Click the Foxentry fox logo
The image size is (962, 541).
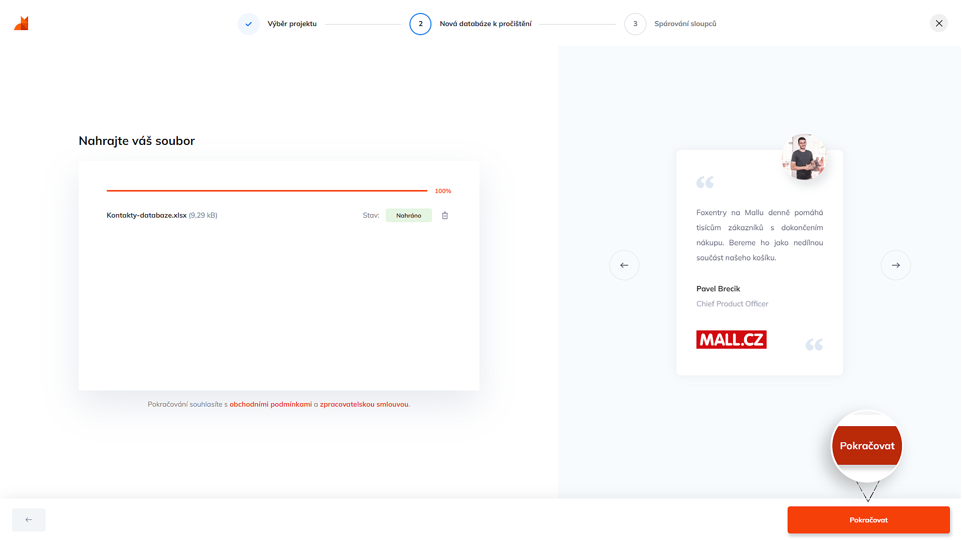tap(22, 24)
